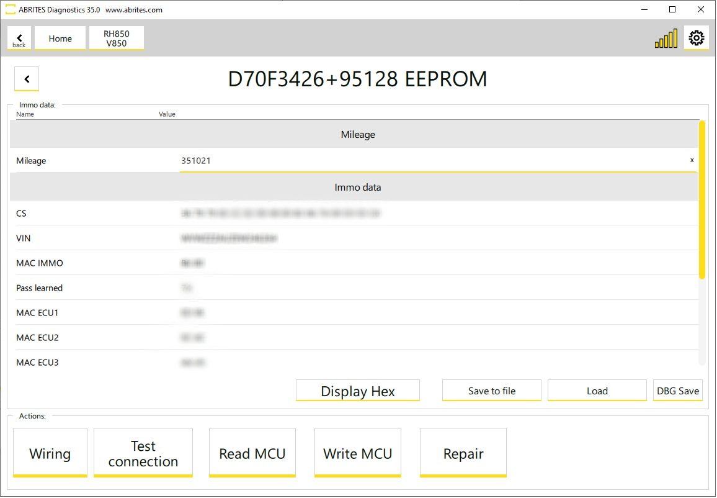The image size is (717, 498).
Task: Open the Wiring diagram action
Action: click(50, 453)
